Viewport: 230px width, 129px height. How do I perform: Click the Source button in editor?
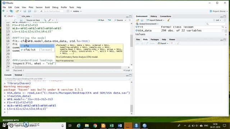(119, 20)
